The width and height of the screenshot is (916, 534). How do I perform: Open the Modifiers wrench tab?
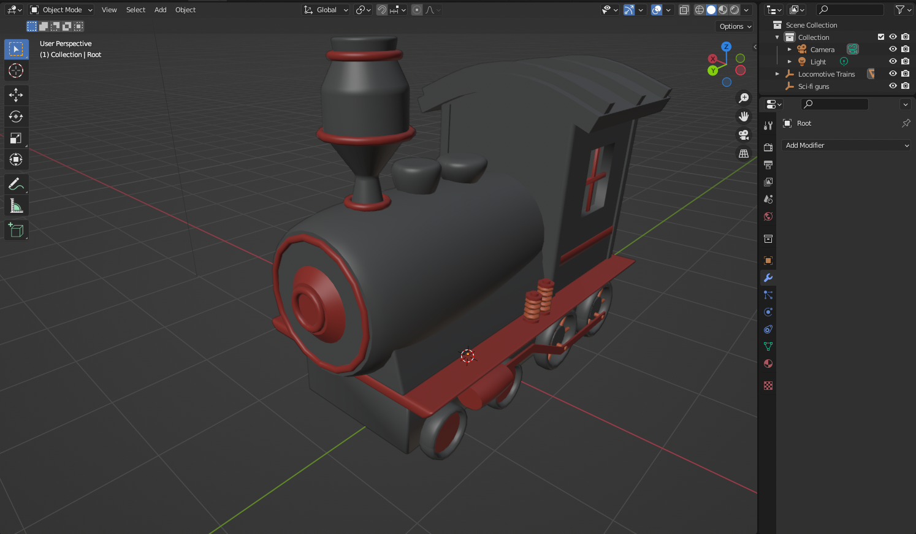[768, 278]
